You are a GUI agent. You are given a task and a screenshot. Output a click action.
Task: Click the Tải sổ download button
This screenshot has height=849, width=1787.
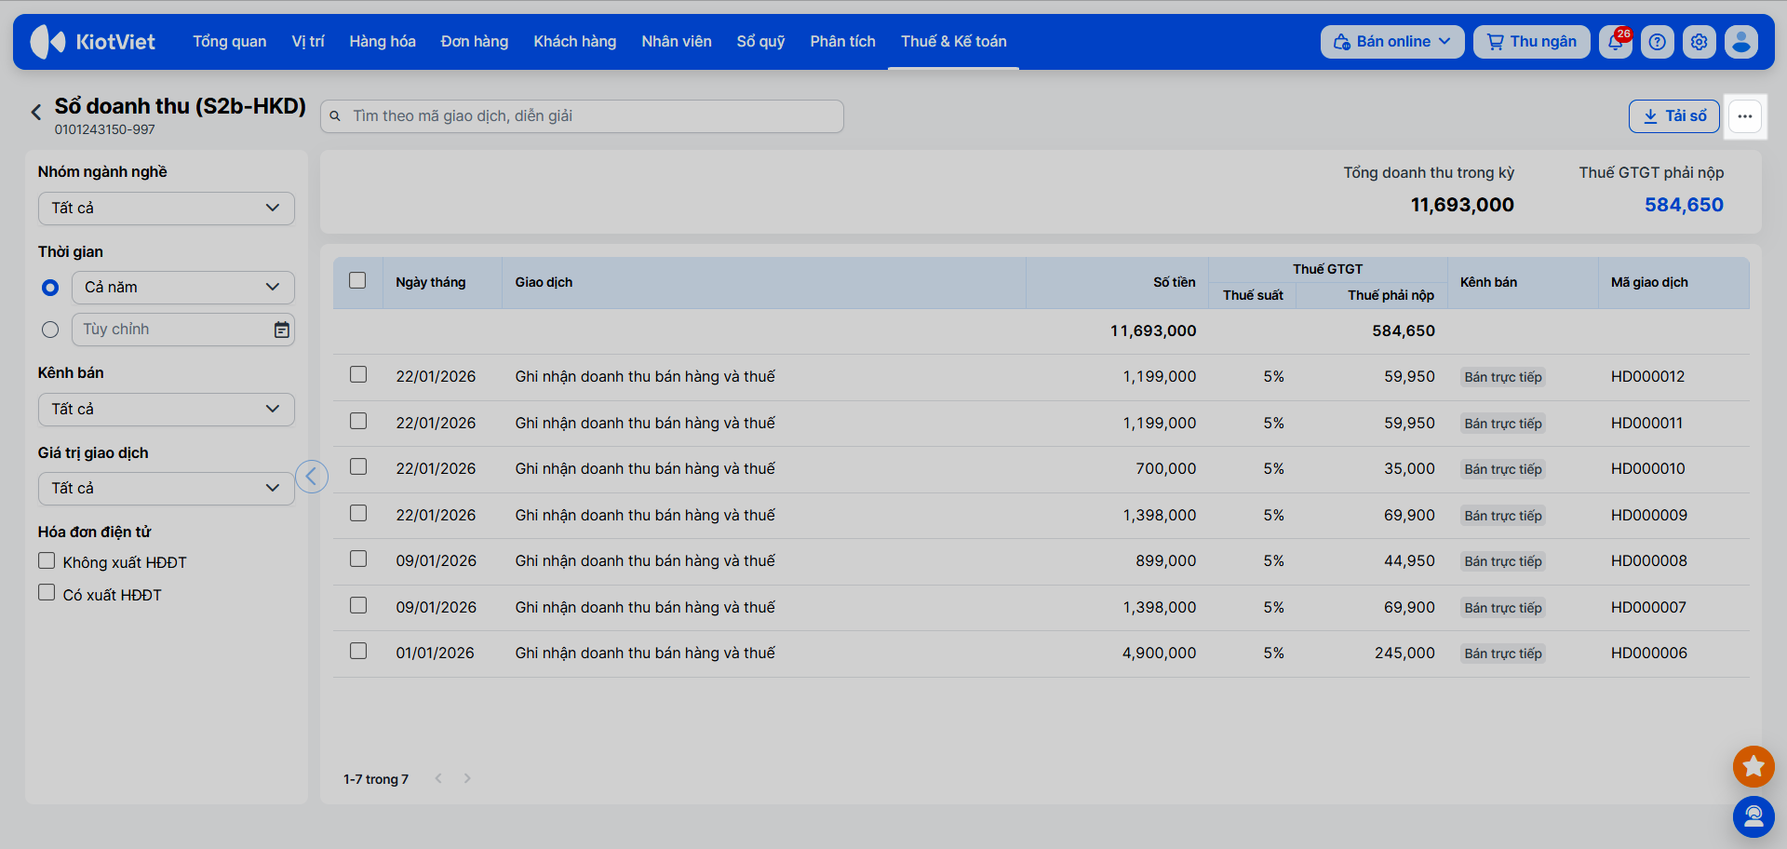point(1674,116)
